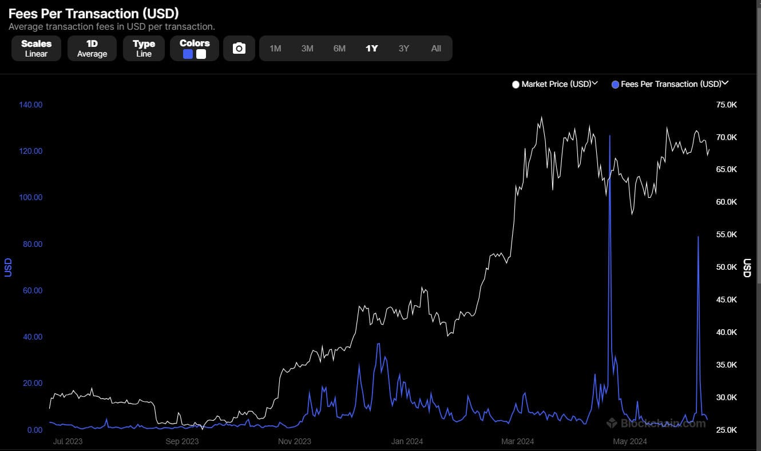Click the white color swatch
Screen dimensions: 761x451
tap(201, 54)
